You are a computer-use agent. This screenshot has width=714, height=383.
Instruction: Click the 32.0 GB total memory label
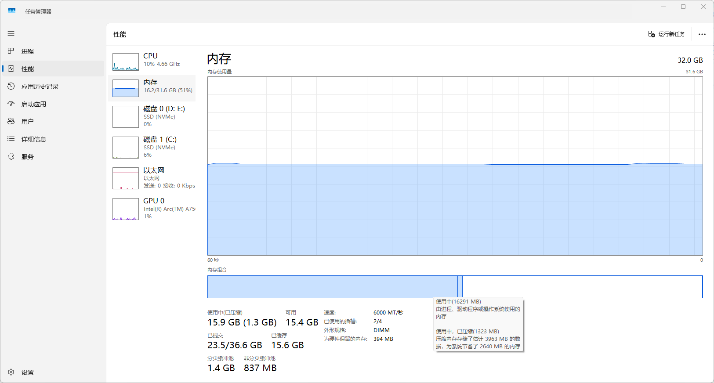click(x=690, y=60)
